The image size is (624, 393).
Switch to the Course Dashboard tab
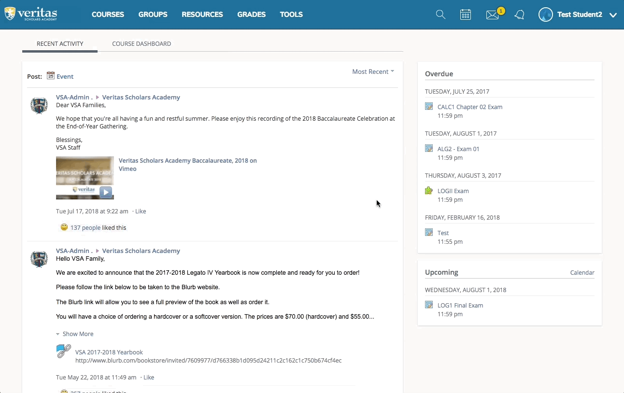[x=142, y=43]
